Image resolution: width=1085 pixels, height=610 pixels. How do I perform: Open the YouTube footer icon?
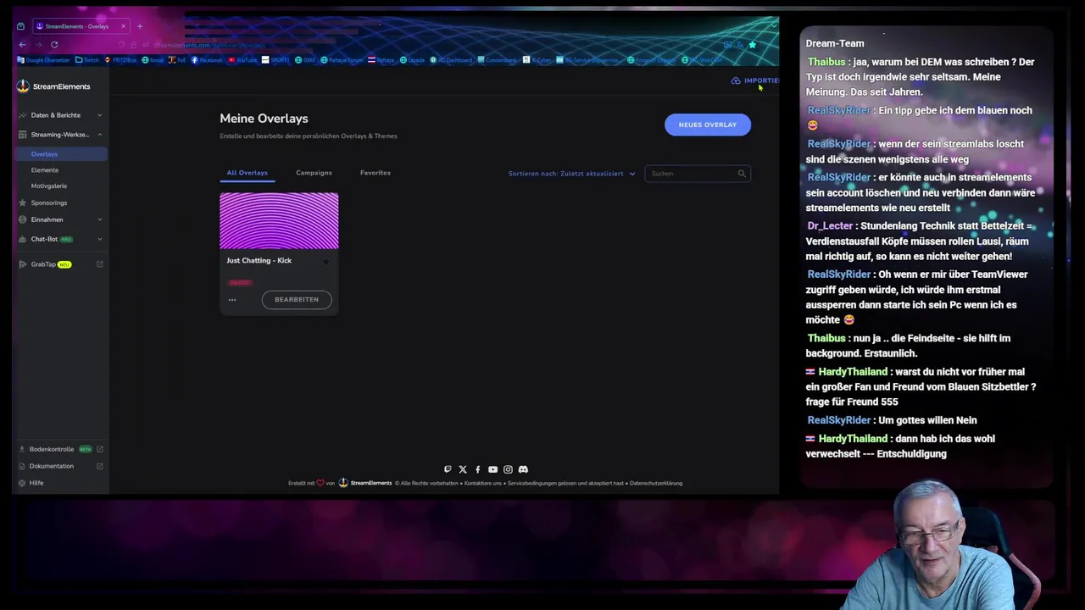[492, 469]
